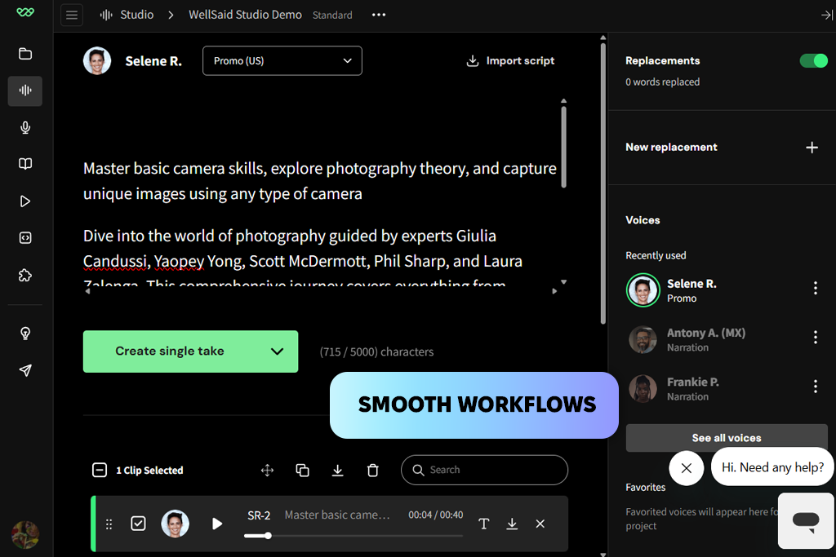Remove the SR-2 clip with X icon

[x=540, y=524]
